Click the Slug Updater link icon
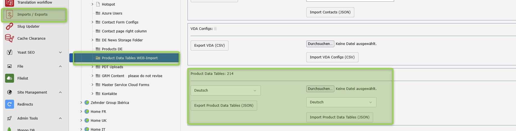Image resolution: width=516 pixels, height=131 pixels. [x=10, y=27]
